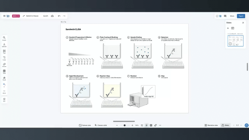
Task: Open Canvas size options
Action: (85, 125)
